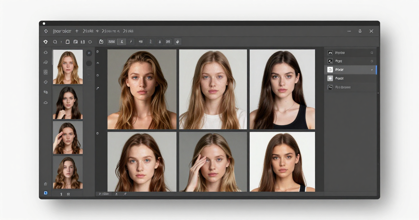Click the round icon right of the first panel row
The image size is (419, 220).
click(x=372, y=53)
